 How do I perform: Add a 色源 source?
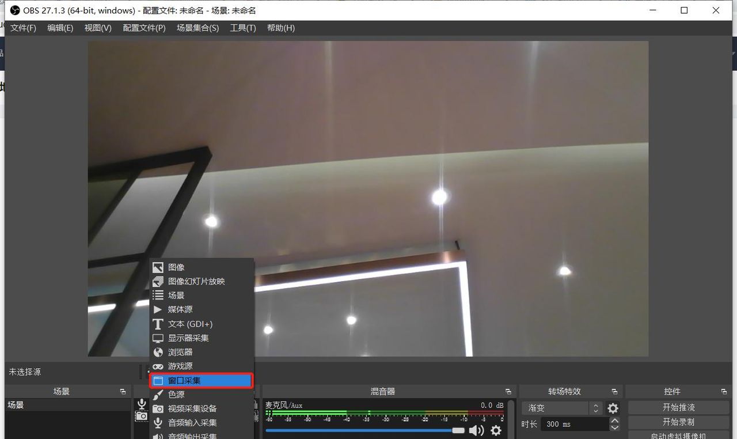[x=202, y=395]
